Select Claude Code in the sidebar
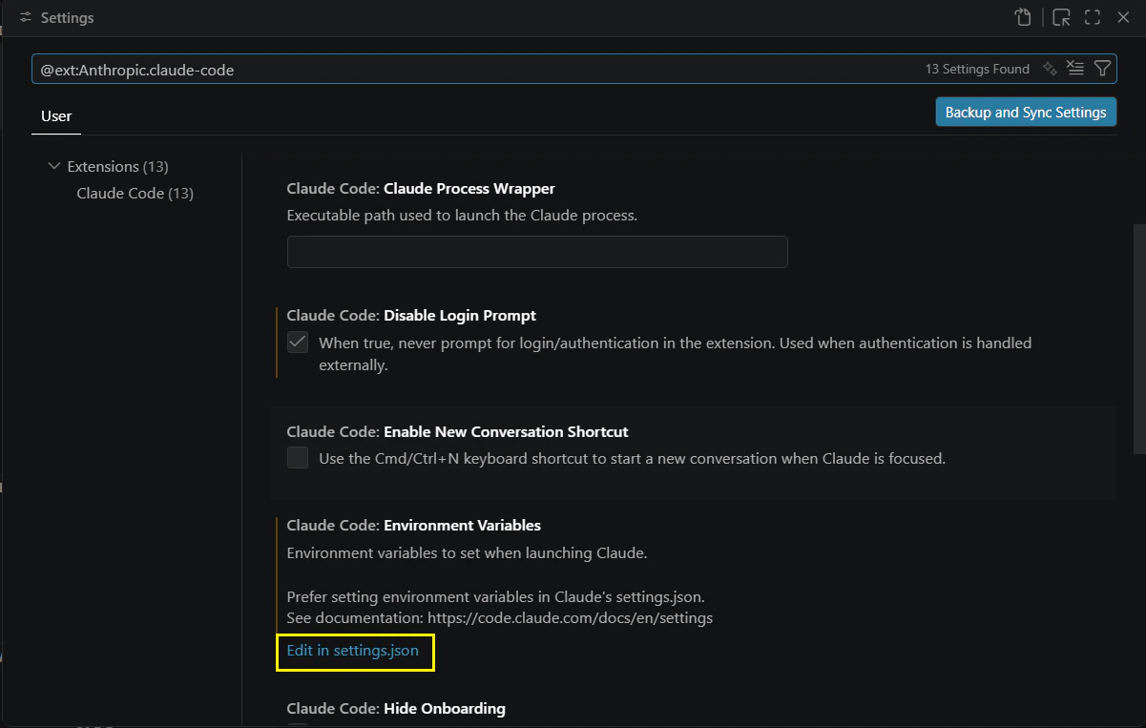This screenshot has width=1146, height=728. (x=134, y=193)
